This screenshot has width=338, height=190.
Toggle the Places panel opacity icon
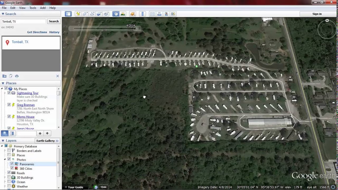tap(12, 134)
